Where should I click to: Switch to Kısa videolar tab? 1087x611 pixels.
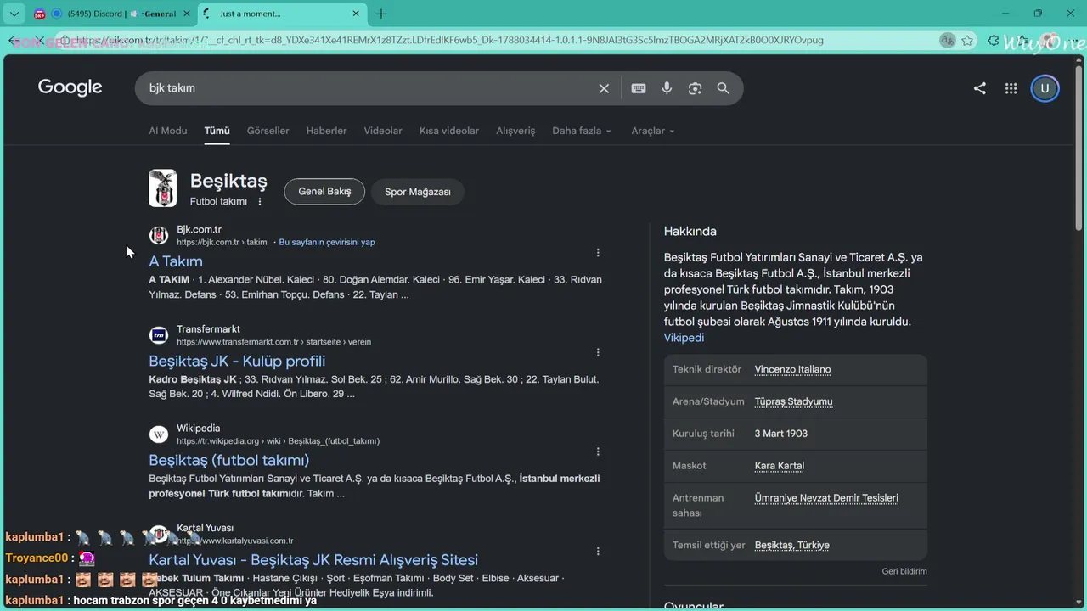pyautogui.click(x=449, y=131)
